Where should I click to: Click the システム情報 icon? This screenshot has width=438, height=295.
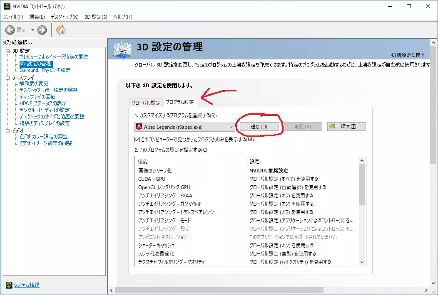point(9,285)
